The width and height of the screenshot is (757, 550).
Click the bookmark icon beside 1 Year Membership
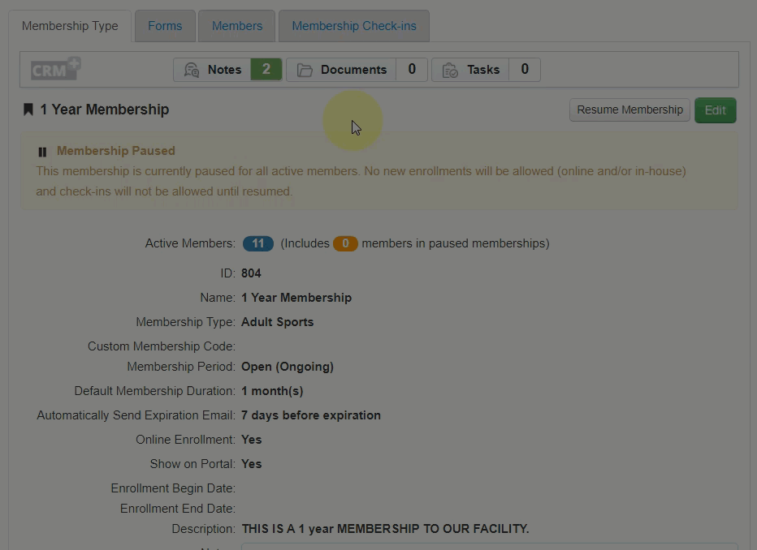(28, 110)
